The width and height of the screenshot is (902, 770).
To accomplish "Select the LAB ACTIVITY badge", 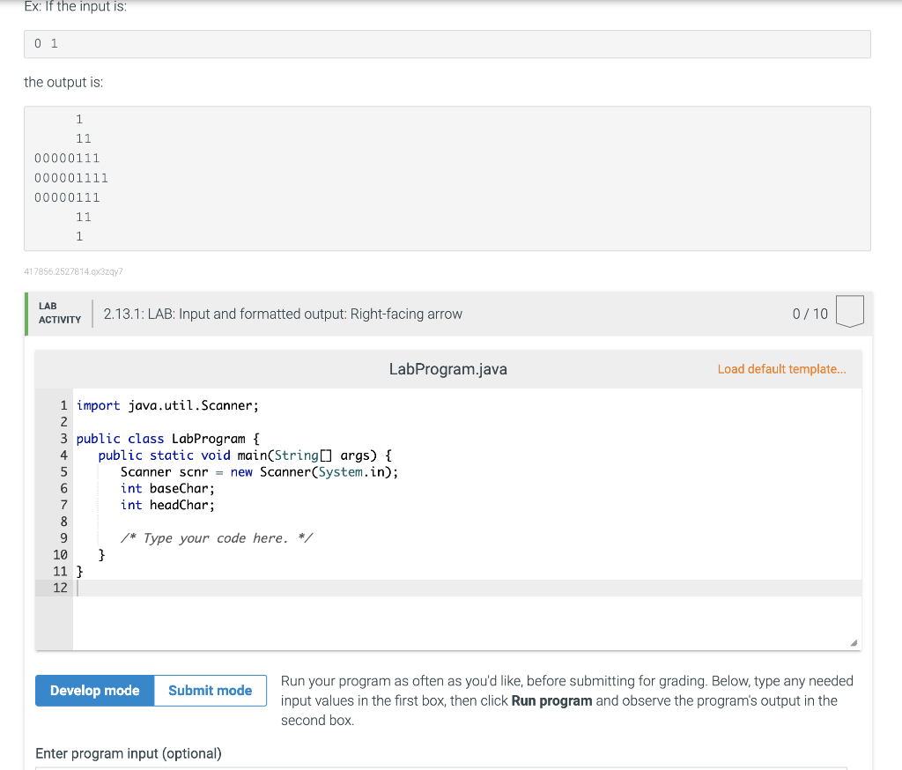I will pos(57,313).
